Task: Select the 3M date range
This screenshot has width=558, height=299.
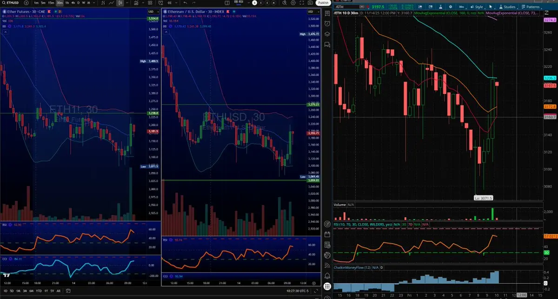Action: click(x=25, y=291)
